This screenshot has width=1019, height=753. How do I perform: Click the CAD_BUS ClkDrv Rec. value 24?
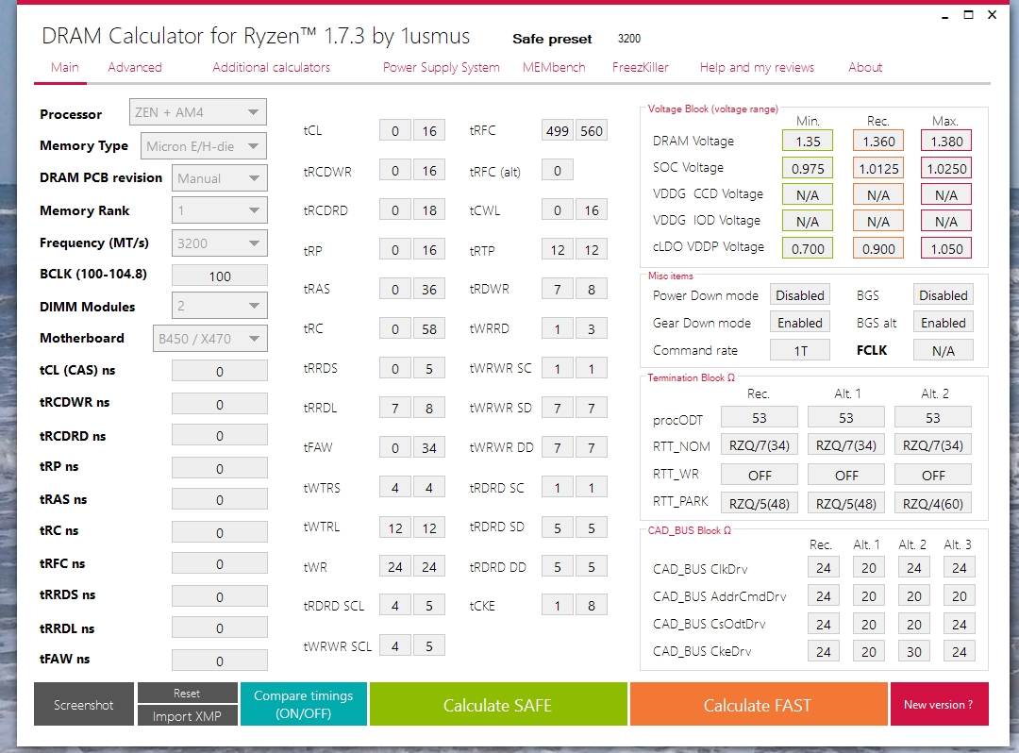(x=824, y=567)
